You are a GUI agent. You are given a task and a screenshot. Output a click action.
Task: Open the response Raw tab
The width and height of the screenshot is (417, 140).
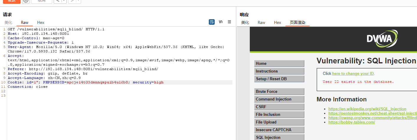261,22
